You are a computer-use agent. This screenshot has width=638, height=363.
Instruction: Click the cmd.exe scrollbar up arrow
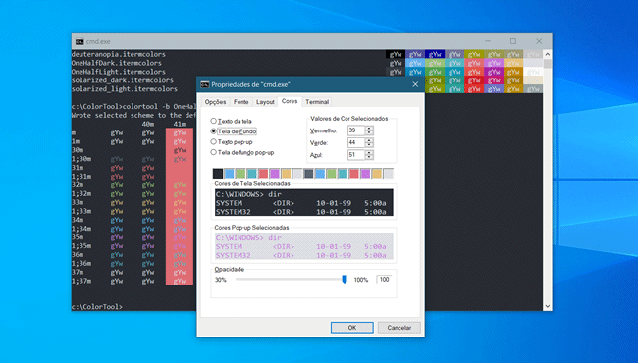point(548,54)
